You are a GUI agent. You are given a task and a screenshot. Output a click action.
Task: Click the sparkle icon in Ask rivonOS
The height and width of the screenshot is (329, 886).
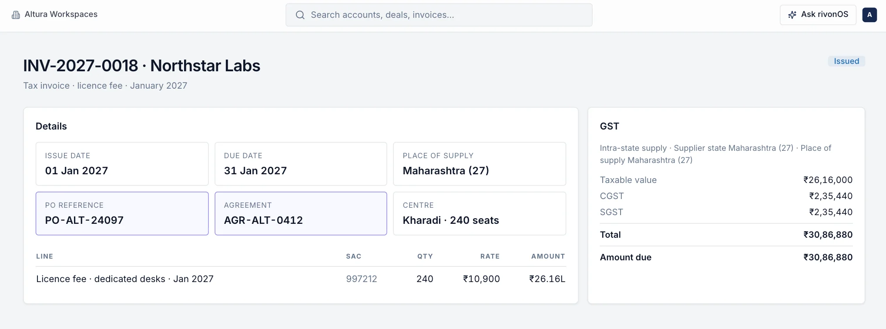[792, 15]
